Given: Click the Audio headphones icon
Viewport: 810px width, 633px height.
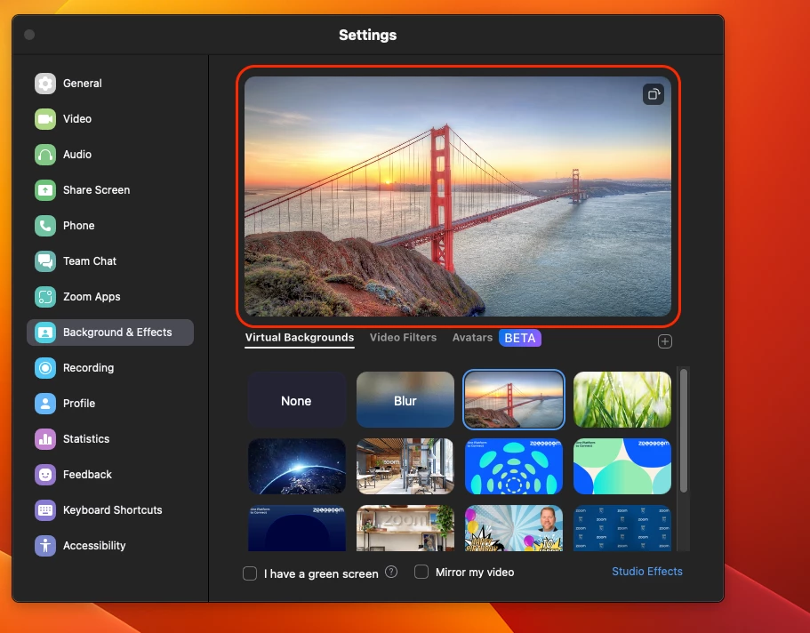Looking at the screenshot, I should [45, 155].
